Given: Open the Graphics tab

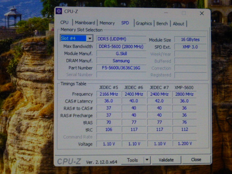Looking at the screenshot, I should [144, 23].
